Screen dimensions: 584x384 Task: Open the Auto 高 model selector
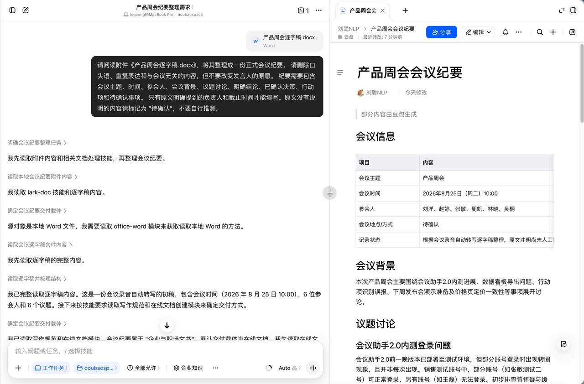pyautogui.click(x=290, y=368)
